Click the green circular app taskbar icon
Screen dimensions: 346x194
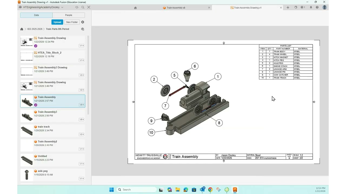(x=227, y=190)
